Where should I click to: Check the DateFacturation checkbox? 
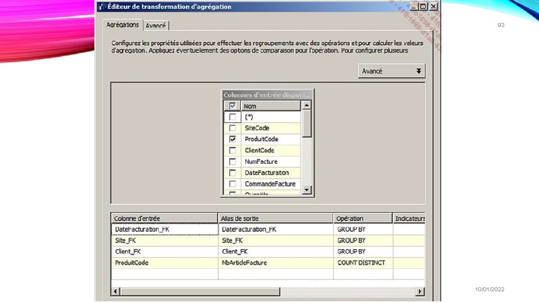click(x=232, y=173)
